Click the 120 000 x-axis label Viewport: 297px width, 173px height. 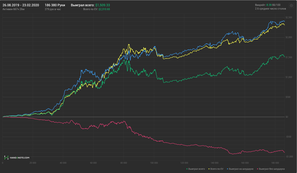click(x=184, y=163)
